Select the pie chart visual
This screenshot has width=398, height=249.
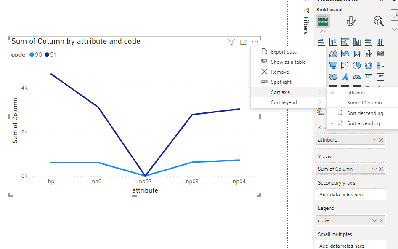tap(357, 65)
